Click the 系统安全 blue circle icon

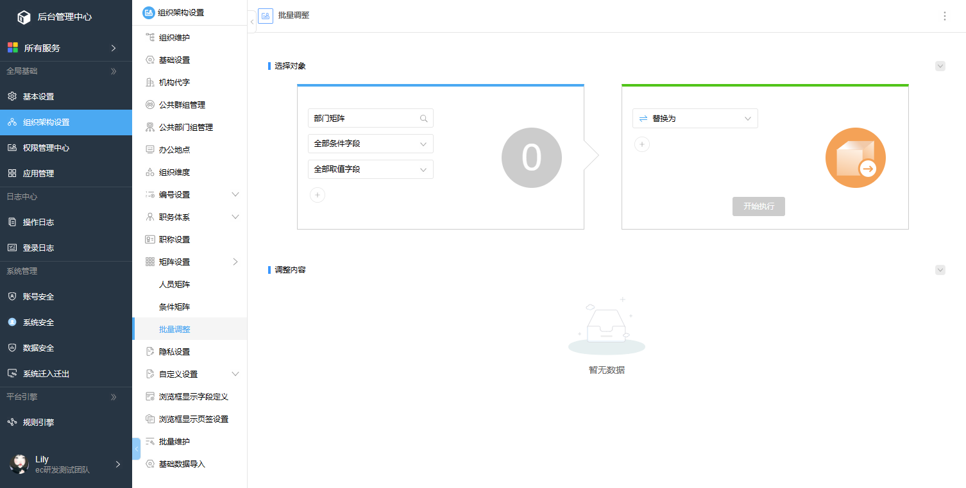(x=12, y=323)
